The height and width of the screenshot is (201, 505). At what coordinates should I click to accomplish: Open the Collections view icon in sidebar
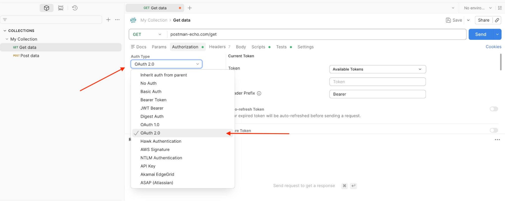pyautogui.click(x=46, y=8)
